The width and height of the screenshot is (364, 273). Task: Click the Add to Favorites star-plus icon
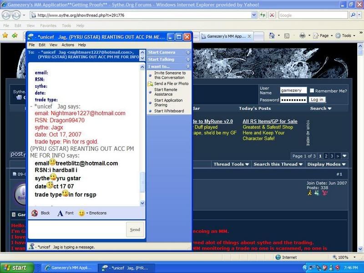[x=15, y=35]
